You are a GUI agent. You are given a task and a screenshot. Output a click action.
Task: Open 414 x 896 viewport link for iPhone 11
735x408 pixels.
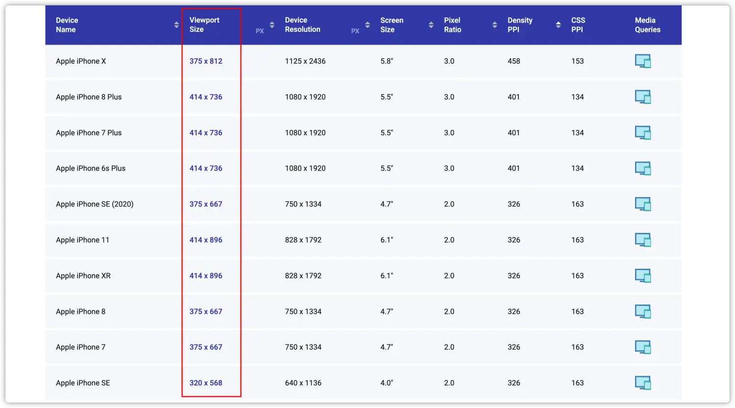206,240
